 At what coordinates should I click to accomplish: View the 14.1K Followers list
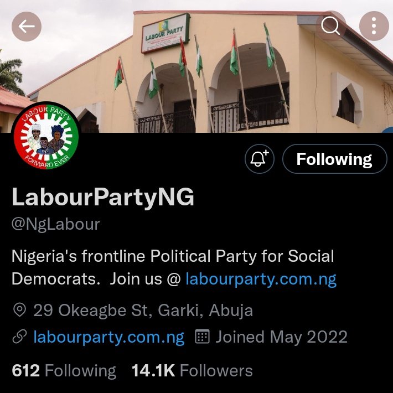click(192, 371)
